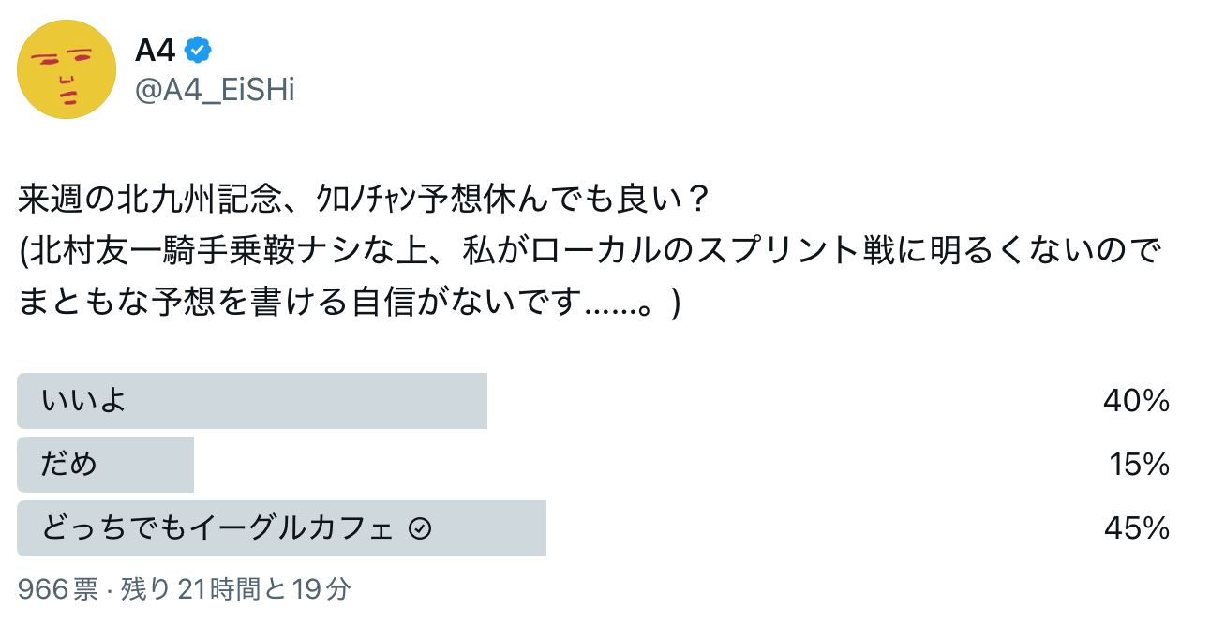Viewport: 1210px width, 623px height.
Task: Click the 40% poll result
Action: (1136, 401)
